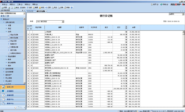185x112 pixels.
Task: Click the 过滤 filter funnel icon
Action: (27, 8)
